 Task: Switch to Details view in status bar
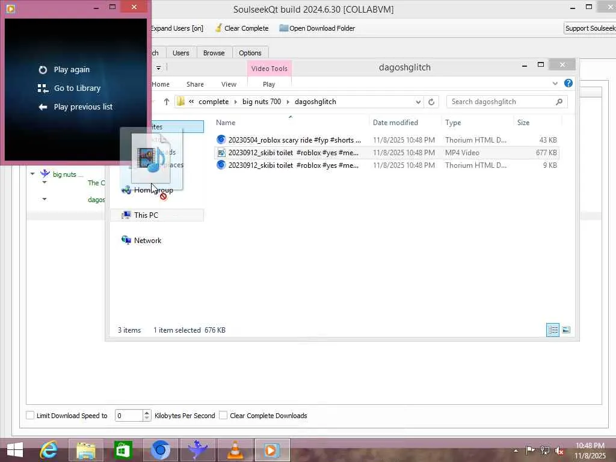click(x=553, y=330)
